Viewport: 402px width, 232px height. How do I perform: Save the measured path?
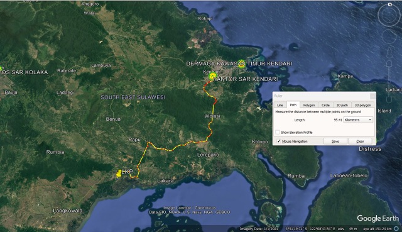(x=335, y=141)
